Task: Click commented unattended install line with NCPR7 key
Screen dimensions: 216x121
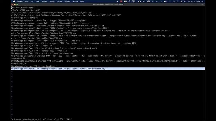Action: click(x=108, y=62)
